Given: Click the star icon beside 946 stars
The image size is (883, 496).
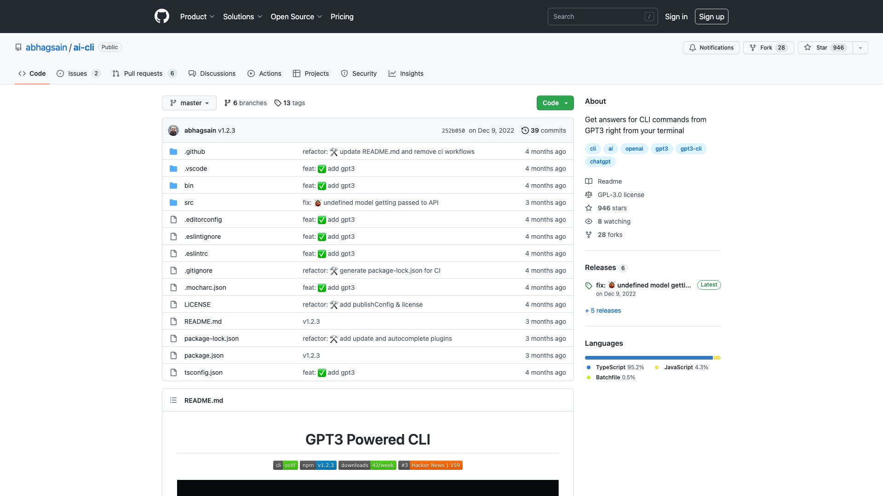Looking at the screenshot, I should pos(589,208).
